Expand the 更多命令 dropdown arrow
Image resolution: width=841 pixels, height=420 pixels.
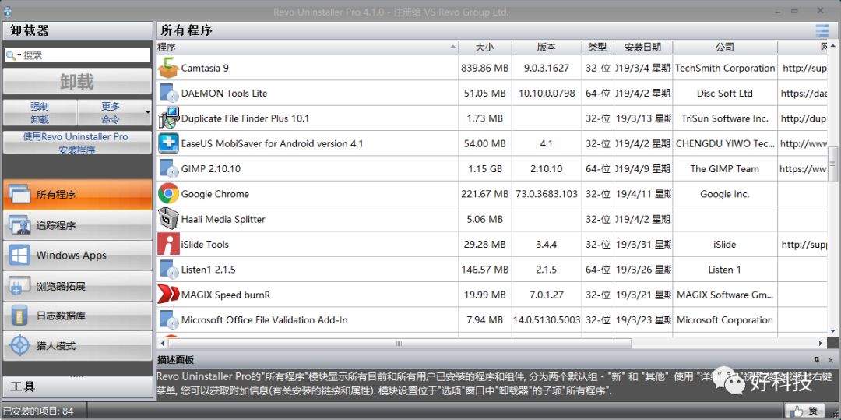(x=147, y=113)
